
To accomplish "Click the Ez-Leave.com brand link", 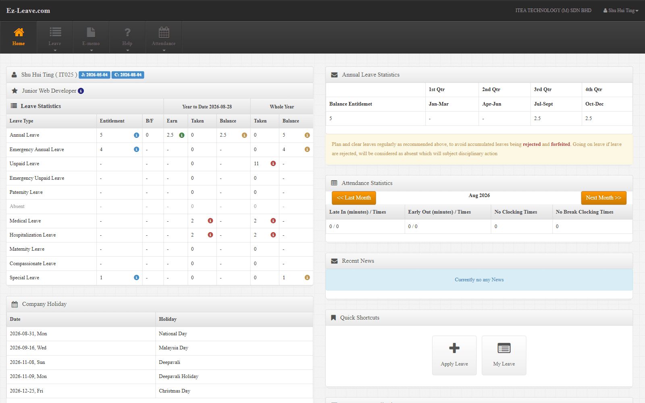I will 28,10.
